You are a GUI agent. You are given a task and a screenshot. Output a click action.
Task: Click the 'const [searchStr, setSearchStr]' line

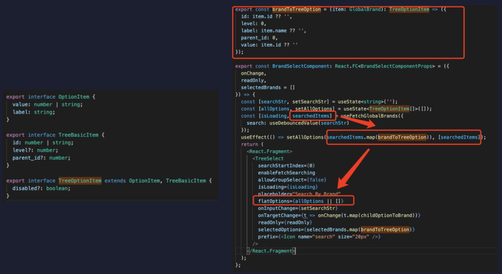click(319, 102)
